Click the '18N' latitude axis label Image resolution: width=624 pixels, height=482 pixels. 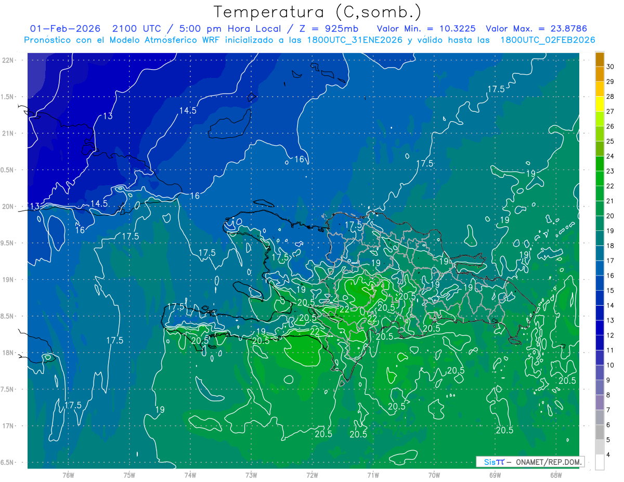8,353
